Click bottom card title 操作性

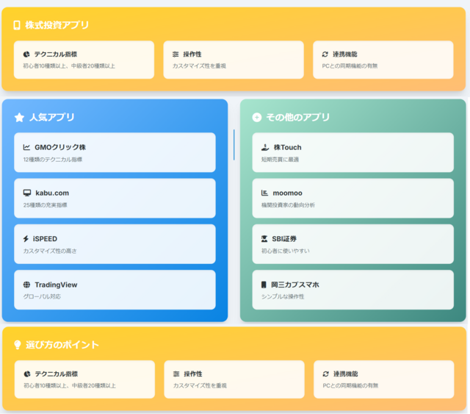pyautogui.click(x=193, y=374)
